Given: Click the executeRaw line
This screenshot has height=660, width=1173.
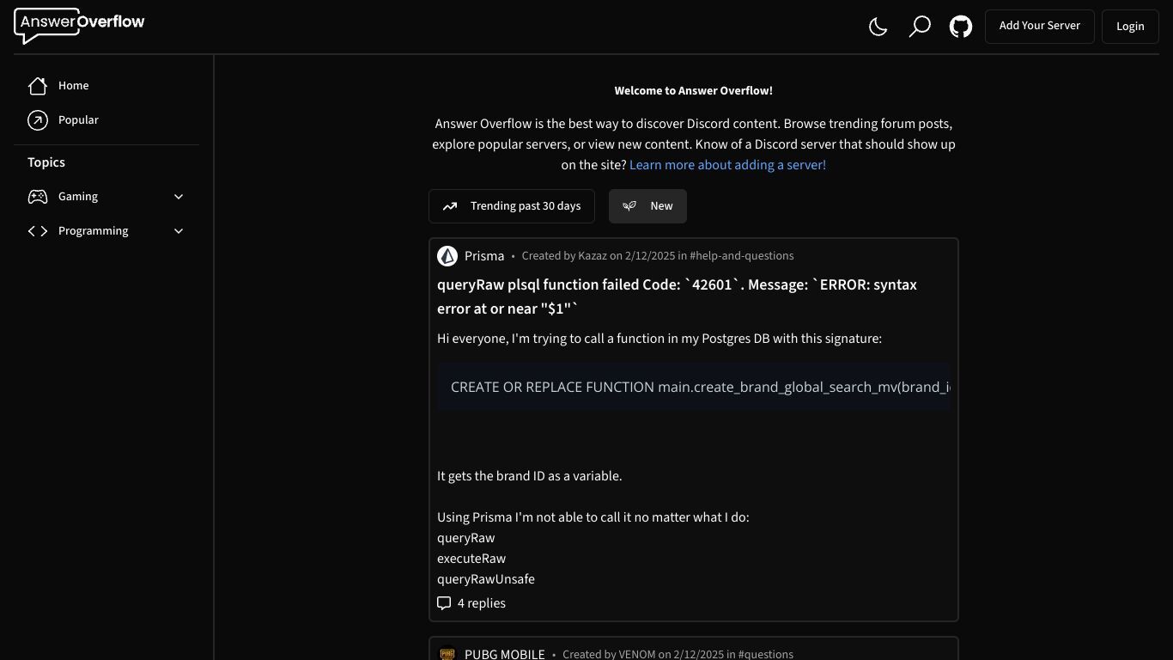Looking at the screenshot, I should [x=471, y=559].
